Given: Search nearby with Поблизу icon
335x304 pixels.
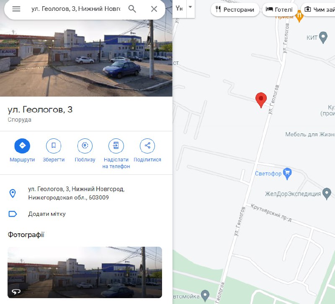Looking at the screenshot, I should (x=85, y=146).
